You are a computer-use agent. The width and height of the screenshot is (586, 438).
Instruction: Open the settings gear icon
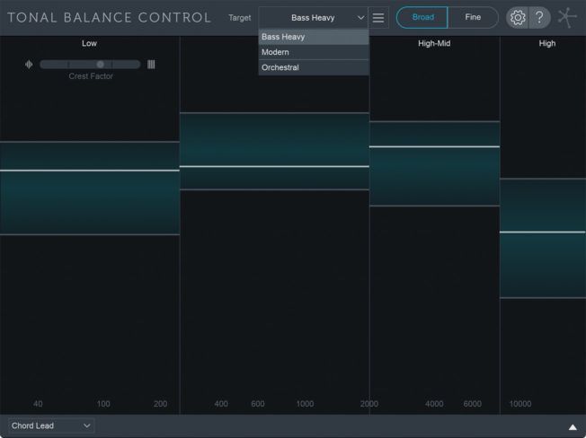517,18
